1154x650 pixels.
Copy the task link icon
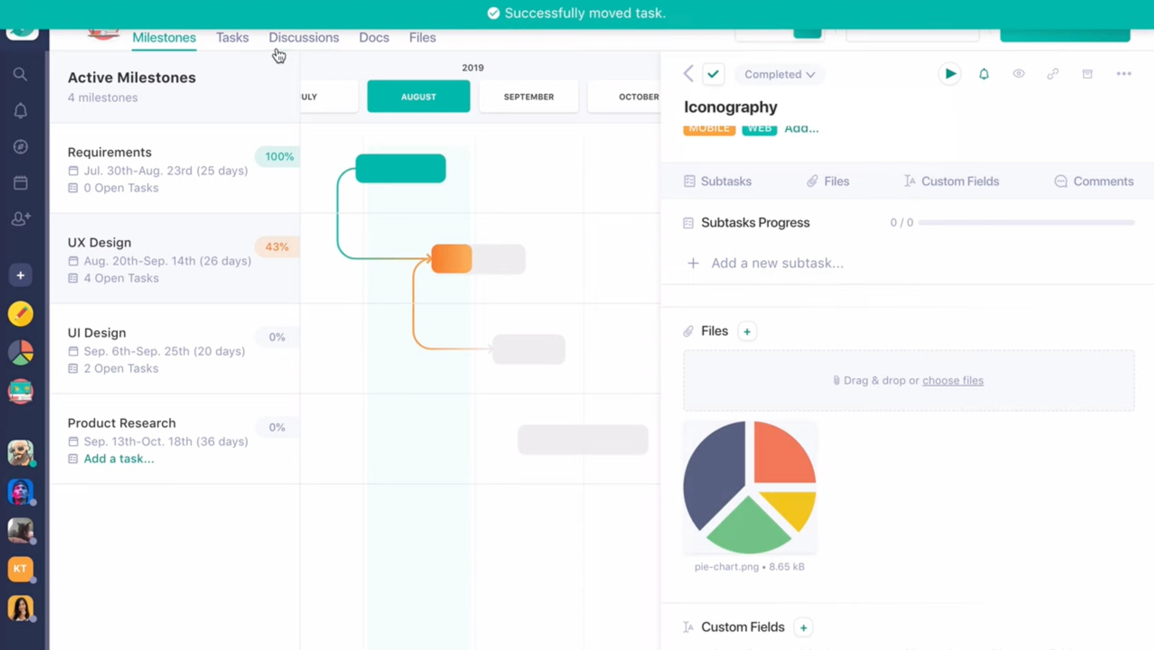coord(1052,74)
